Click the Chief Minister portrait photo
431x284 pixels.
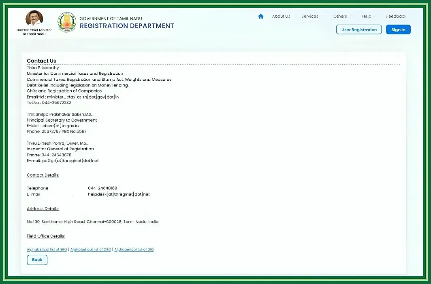pos(34,18)
